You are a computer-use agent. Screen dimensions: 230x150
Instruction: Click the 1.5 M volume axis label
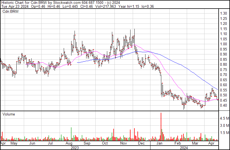[224, 133]
